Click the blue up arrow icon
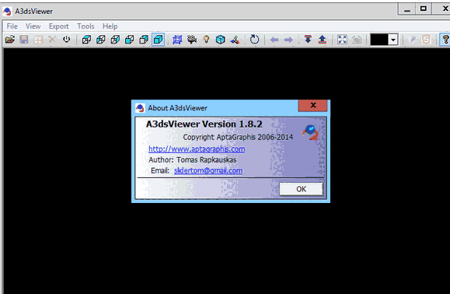This screenshot has width=450, height=294. point(323,40)
